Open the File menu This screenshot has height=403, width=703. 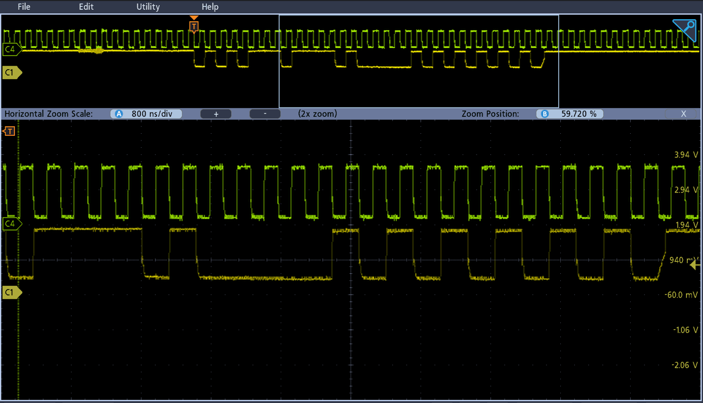[x=24, y=7]
